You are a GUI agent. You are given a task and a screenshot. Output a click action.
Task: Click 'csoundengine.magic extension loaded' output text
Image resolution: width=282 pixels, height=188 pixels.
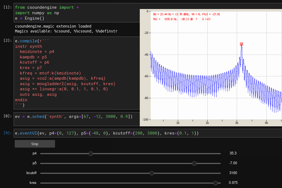pyautogui.click(x=53, y=26)
